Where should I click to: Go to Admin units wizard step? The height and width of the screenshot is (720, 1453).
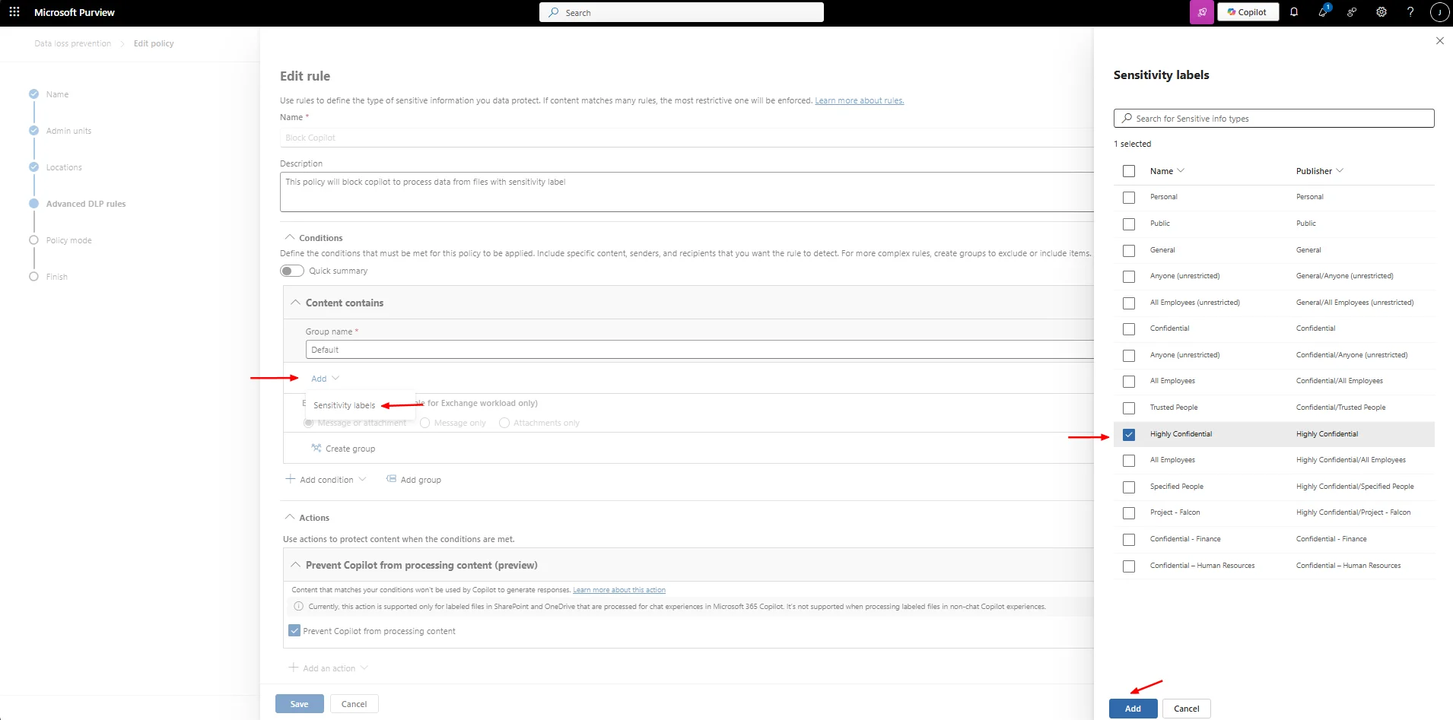pos(68,131)
